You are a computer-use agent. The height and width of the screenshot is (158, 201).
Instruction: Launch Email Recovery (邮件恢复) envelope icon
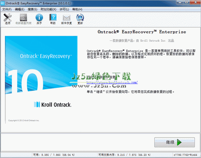(66, 19)
